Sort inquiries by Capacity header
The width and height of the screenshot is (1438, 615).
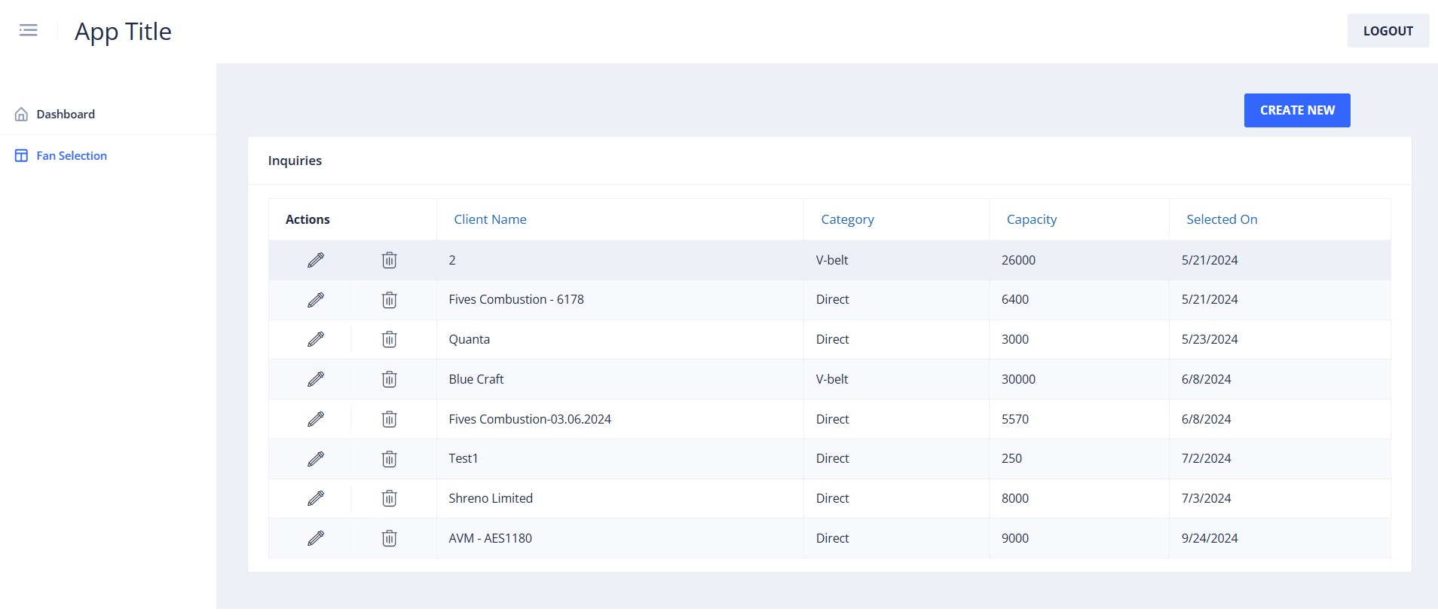[1031, 219]
